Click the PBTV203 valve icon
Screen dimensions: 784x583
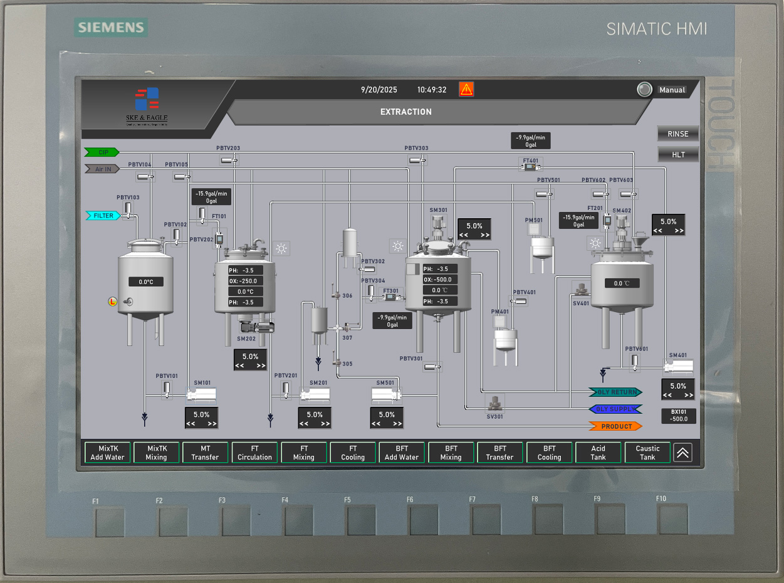pos(229,160)
